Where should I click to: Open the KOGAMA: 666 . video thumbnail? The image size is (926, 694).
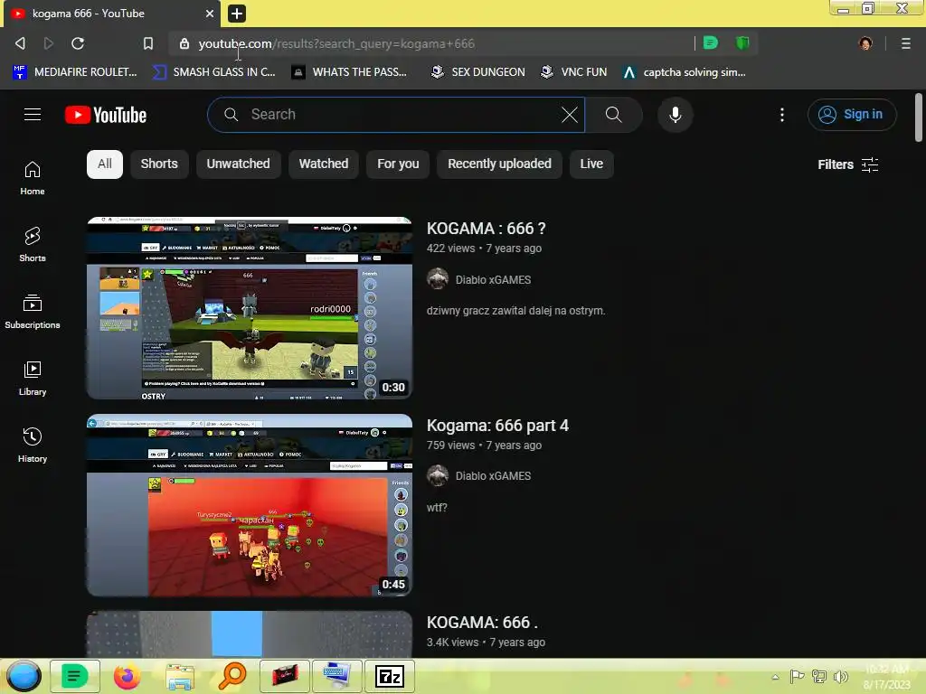tap(250, 633)
